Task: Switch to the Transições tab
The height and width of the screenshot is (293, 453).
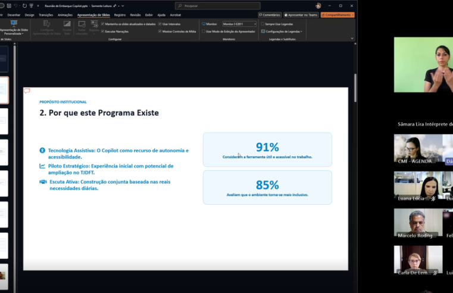Action: pyautogui.click(x=46, y=15)
